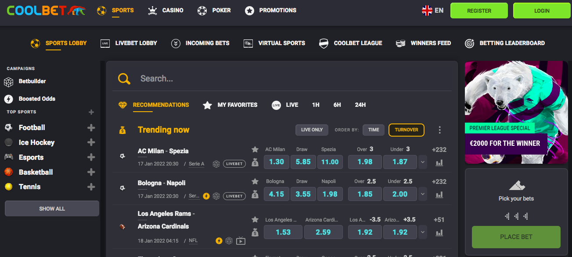The width and height of the screenshot is (572, 257).
Task: Open the Casino main menu
Action: (x=166, y=10)
